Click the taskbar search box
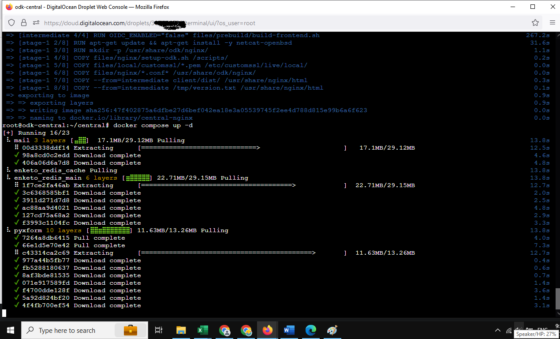The height and width of the screenshot is (339, 560). pos(85,330)
